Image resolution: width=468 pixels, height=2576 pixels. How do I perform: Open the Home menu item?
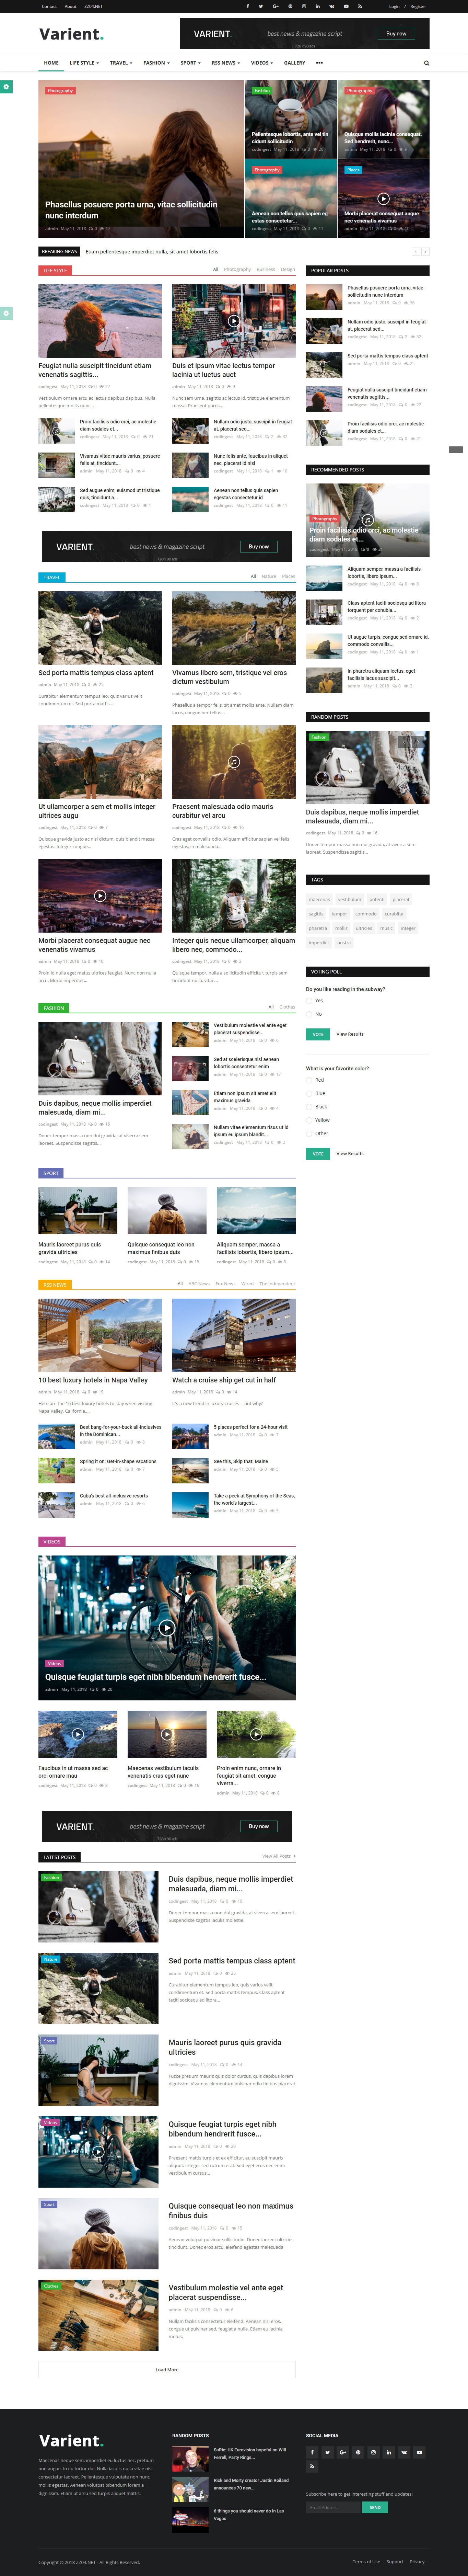[x=51, y=63]
